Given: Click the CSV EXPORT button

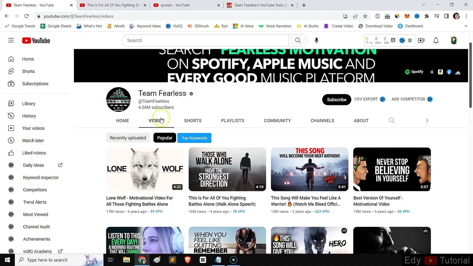Looking at the screenshot, I should pos(370,99).
